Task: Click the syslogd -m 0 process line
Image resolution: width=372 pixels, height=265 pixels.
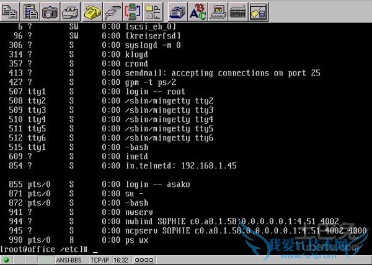Action: click(x=95, y=45)
